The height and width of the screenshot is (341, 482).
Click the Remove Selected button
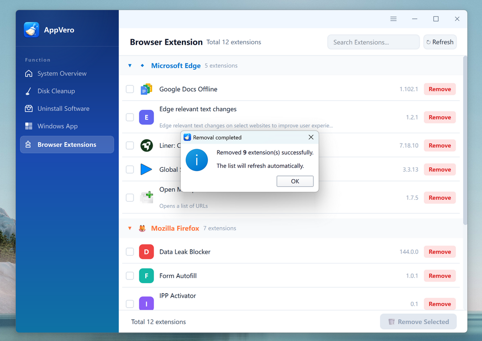[x=418, y=322]
